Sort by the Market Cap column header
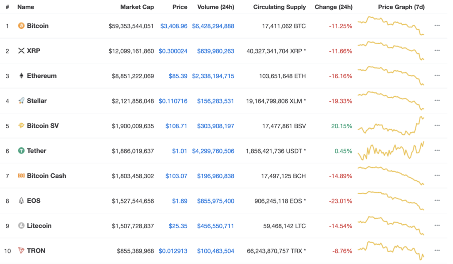The height and width of the screenshot is (264, 453). pyautogui.click(x=137, y=7)
